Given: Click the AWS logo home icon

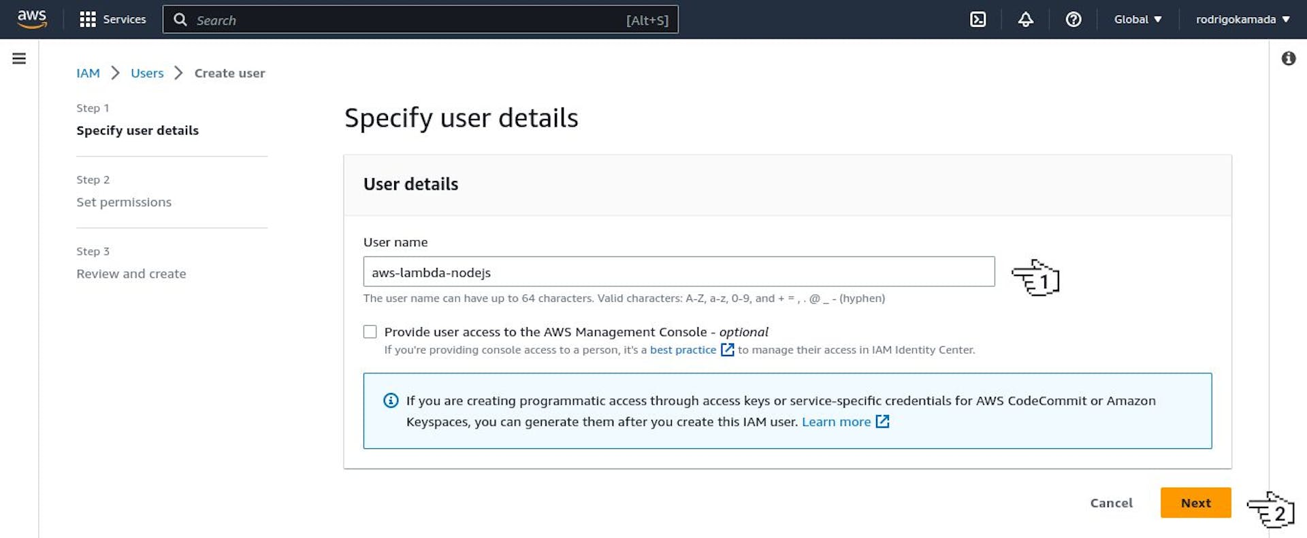Looking at the screenshot, I should tap(31, 19).
